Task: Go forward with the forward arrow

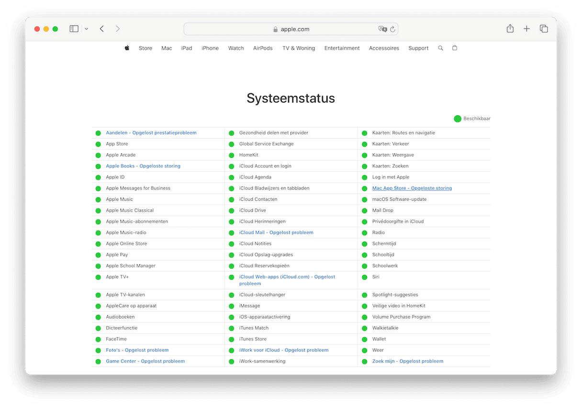Action: pyautogui.click(x=118, y=29)
